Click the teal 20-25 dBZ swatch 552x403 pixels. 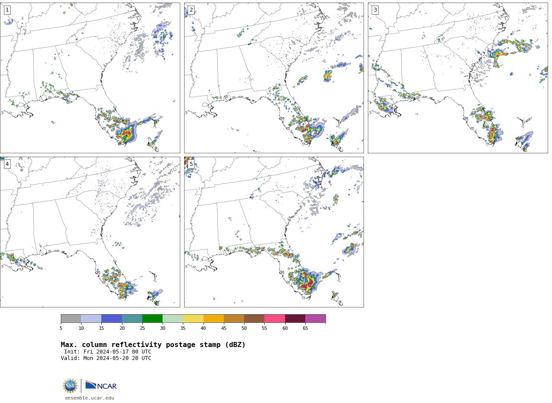point(132,319)
